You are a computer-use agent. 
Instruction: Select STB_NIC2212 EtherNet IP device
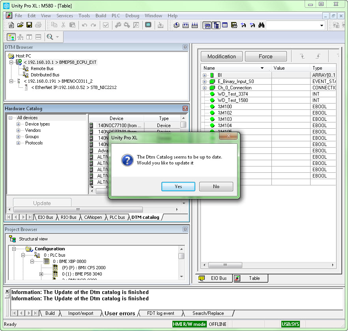coord(74,87)
